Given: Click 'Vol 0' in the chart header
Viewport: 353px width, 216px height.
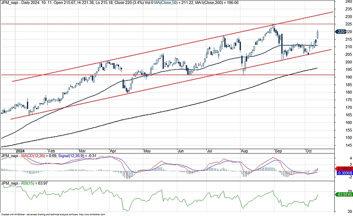Looking at the screenshot, I should (x=149, y=2).
